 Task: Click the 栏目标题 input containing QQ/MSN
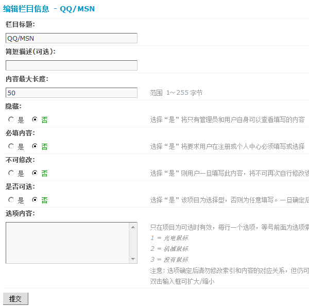click(x=72, y=38)
